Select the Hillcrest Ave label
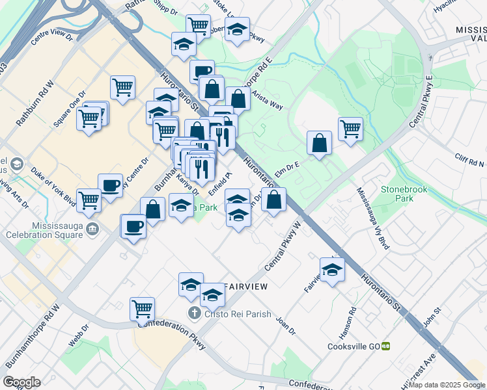 coord(419,370)
